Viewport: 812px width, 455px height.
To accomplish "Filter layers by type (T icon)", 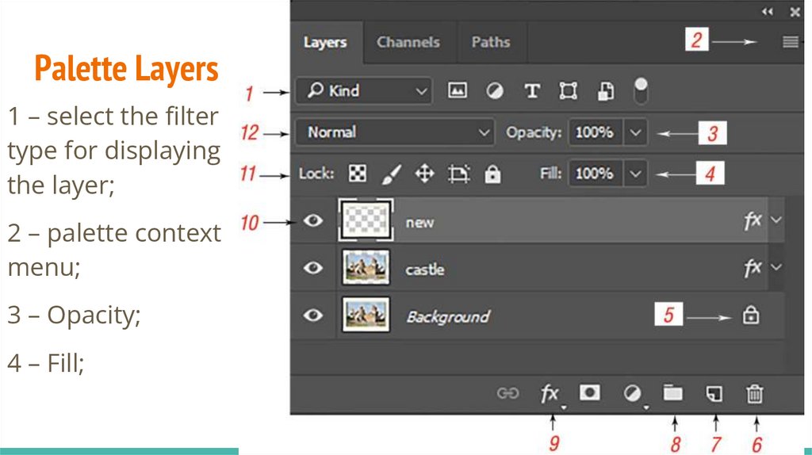I will pyautogui.click(x=532, y=91).
